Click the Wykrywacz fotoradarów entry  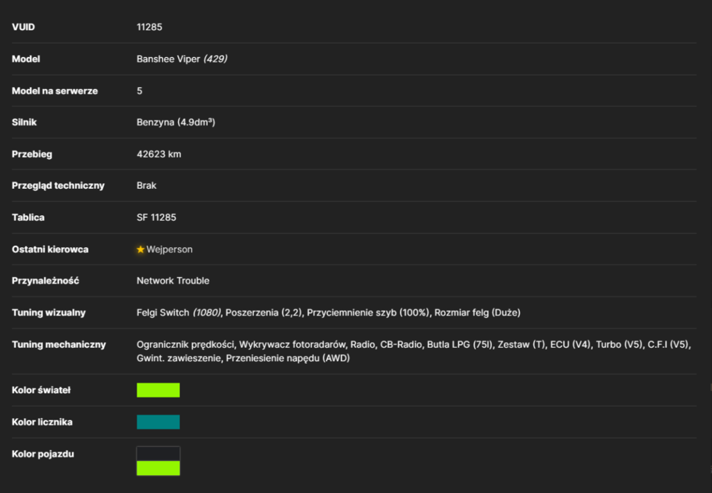[292, 344]
